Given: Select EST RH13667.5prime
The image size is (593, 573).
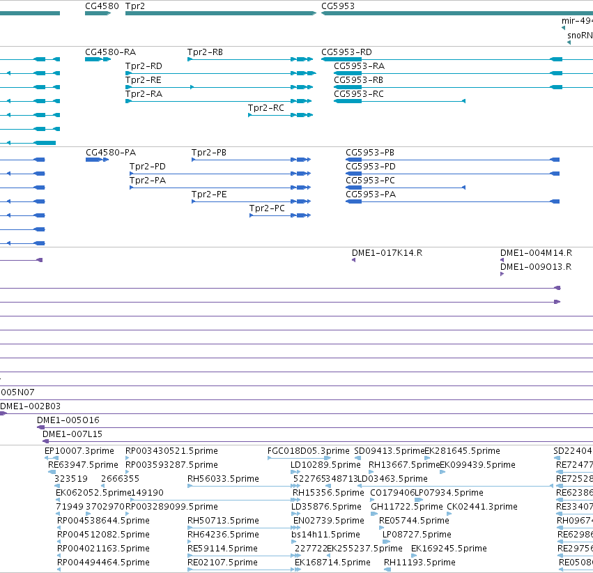Looking at the screenshot, I should coord(404,465).
